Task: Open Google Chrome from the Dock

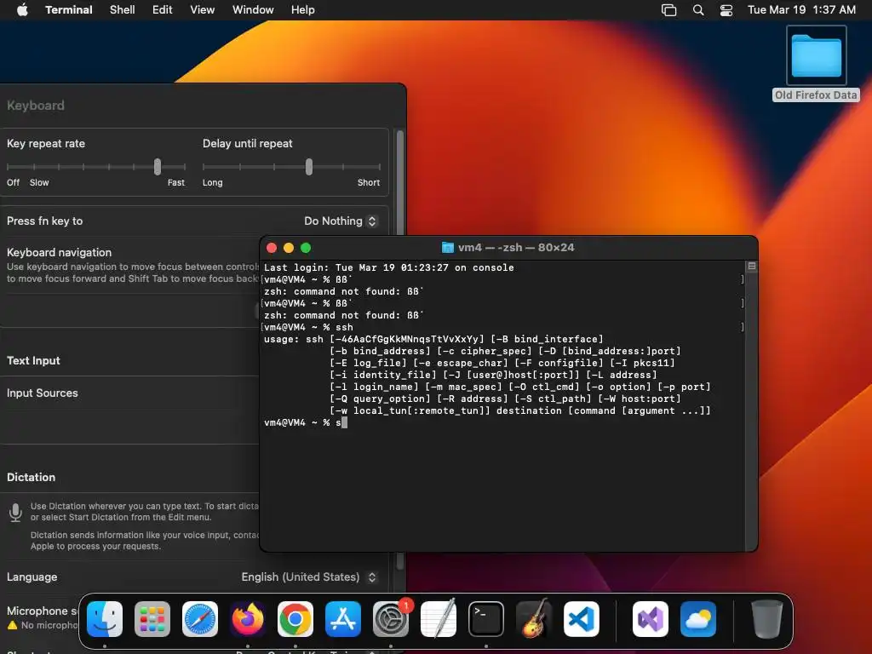Action: pyautogui.click(x=295, y=619)
